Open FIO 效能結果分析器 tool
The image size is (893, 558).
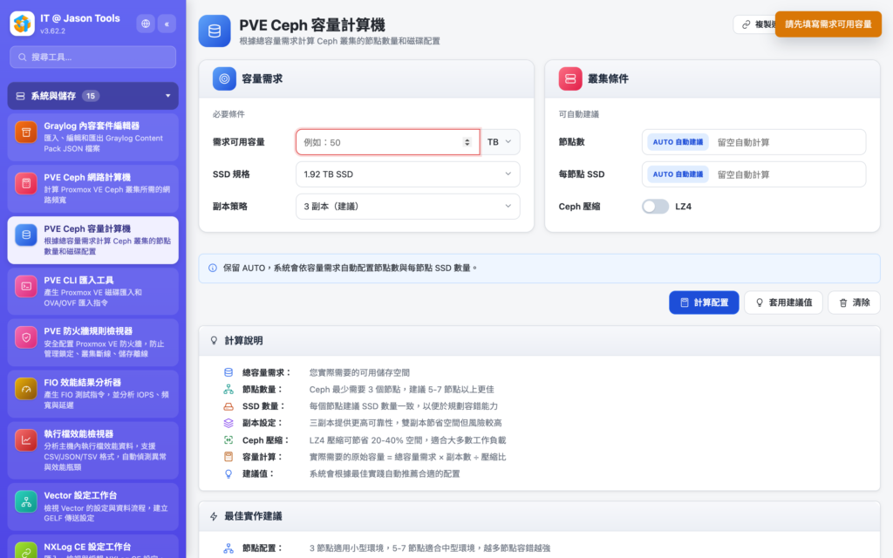click(x=92, y=393)
